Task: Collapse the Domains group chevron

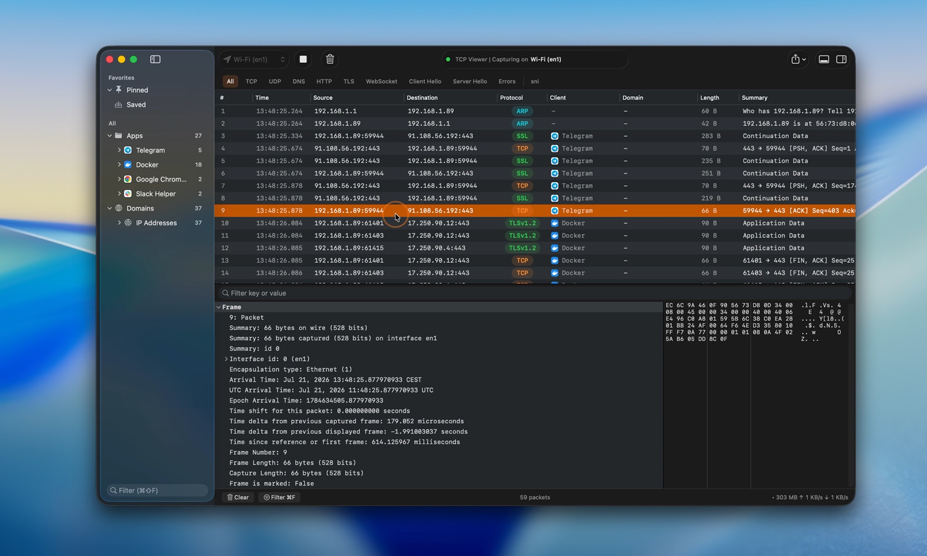Action: click(110, 208)
